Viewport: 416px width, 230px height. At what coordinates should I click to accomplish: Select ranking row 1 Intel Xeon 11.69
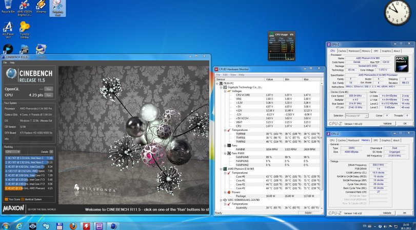point(29,158)
